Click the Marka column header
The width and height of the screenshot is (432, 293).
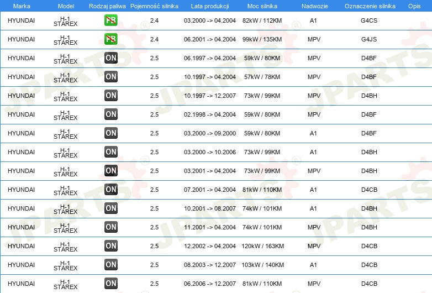(22, 6)
